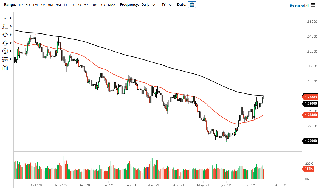319x188 pixels.
Task: Toggle the 6M range selection
Action: click(x=50, y=5)
